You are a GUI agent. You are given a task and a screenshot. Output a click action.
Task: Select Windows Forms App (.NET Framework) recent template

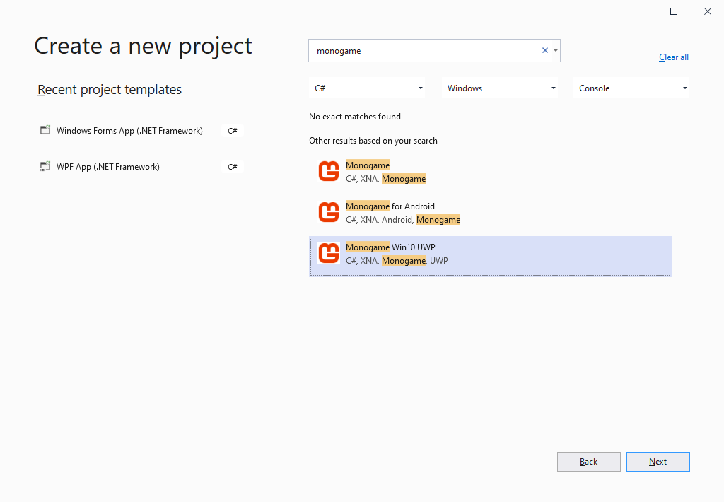coord(129,131)
